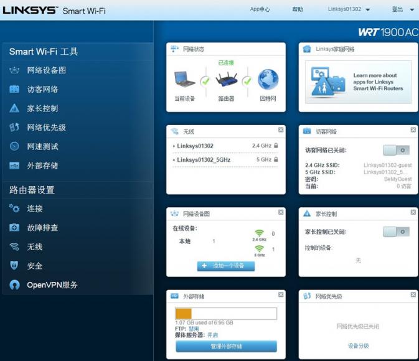The image size is (419, 361).
Task: Click the 安全 sidebar label
Action: 35,266
